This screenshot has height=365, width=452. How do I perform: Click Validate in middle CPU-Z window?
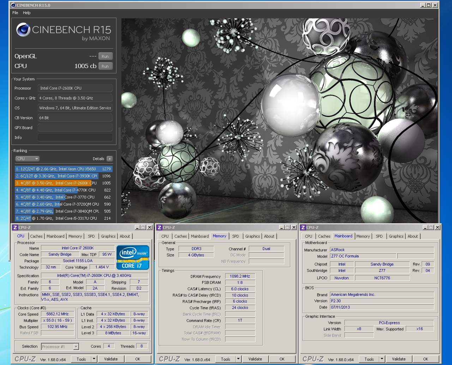click(255, 359)
